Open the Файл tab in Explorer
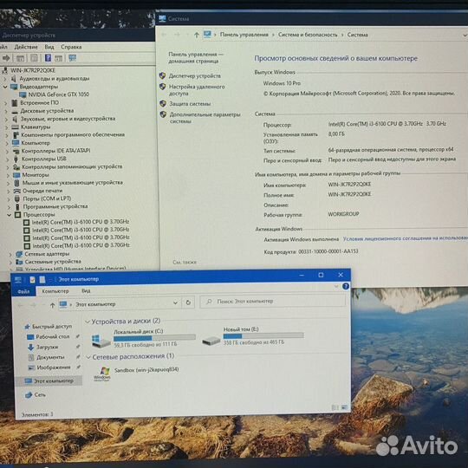This screenshot has width=468, height=468. (x=23, y=291)
